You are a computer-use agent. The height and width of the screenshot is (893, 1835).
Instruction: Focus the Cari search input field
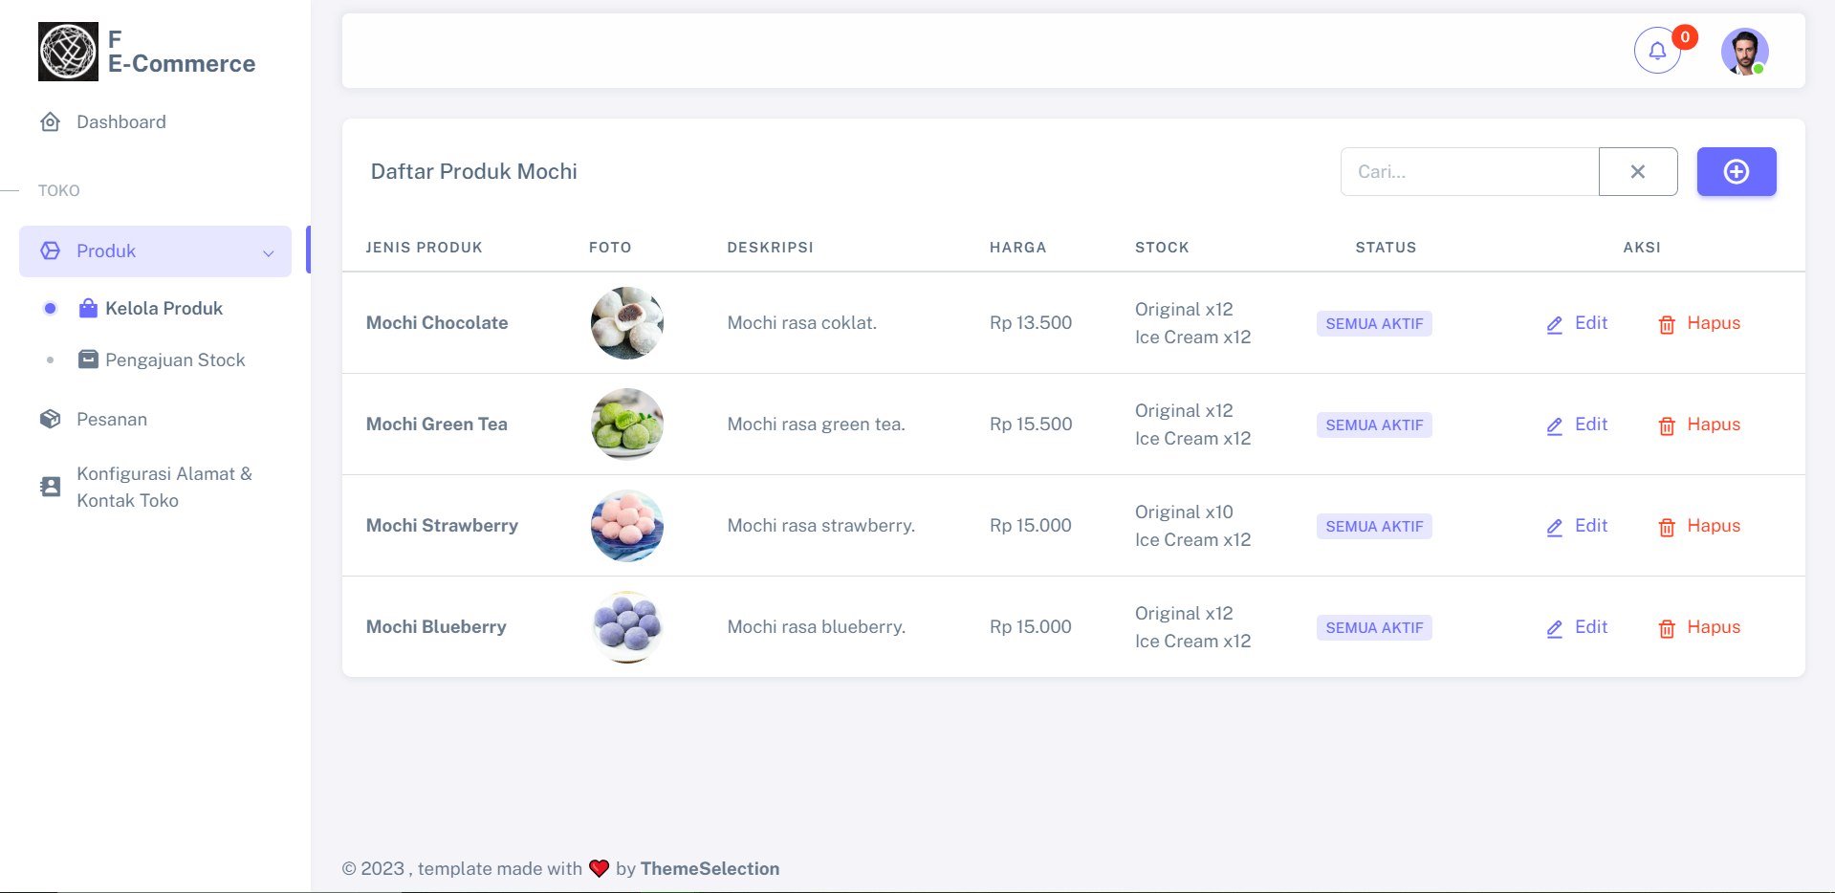pyautogui.click(x=1469, y=172)
